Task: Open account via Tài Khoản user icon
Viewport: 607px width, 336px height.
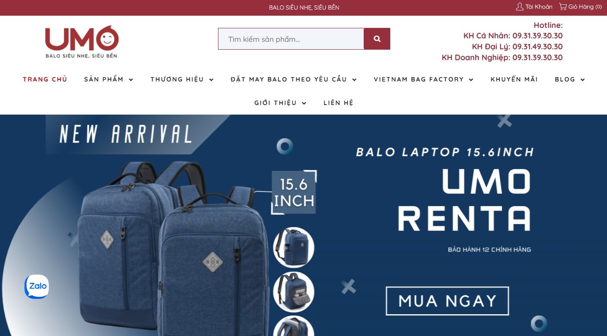Action: point(519,7)
